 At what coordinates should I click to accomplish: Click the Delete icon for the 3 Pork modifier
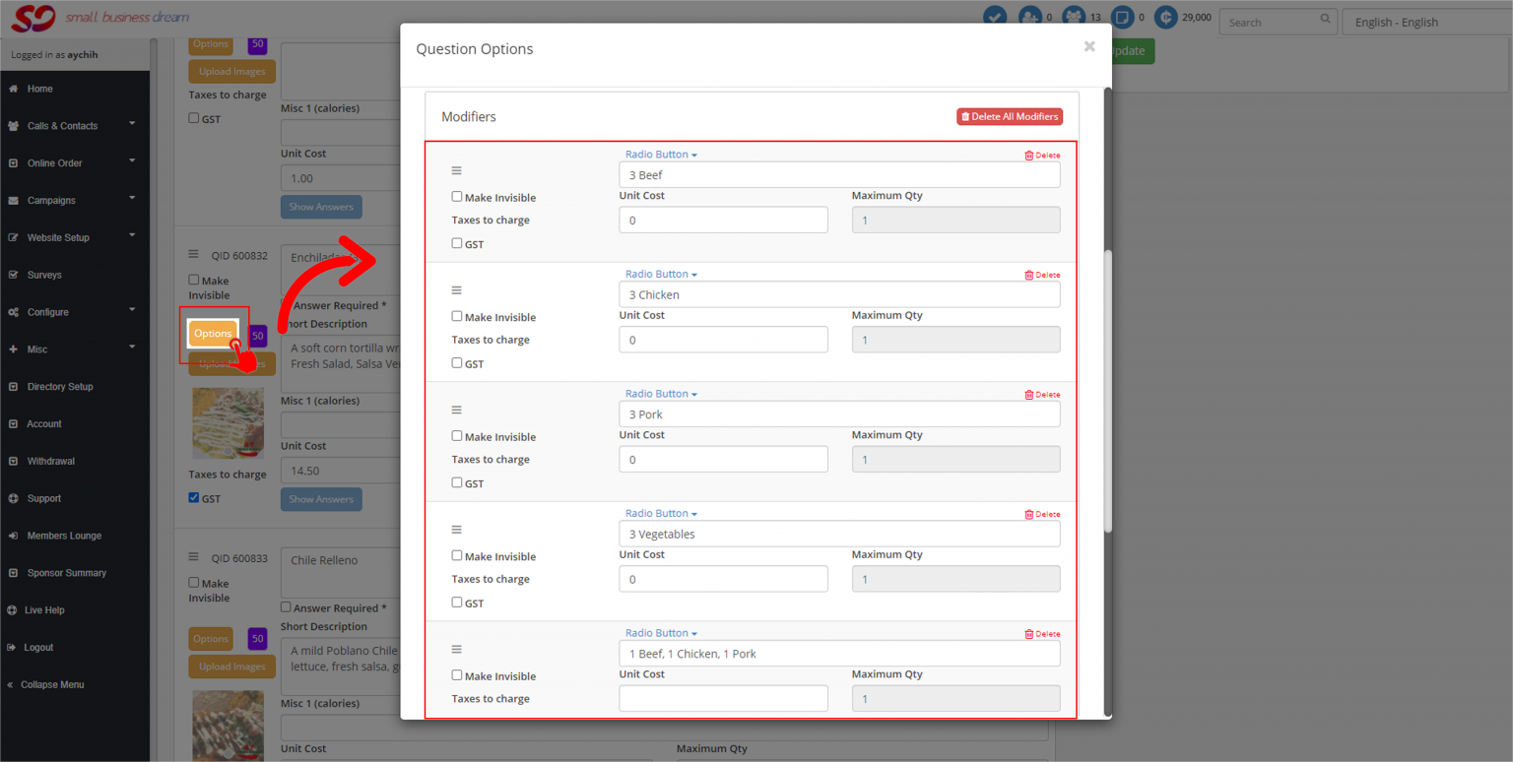(x=1042, y=394)
